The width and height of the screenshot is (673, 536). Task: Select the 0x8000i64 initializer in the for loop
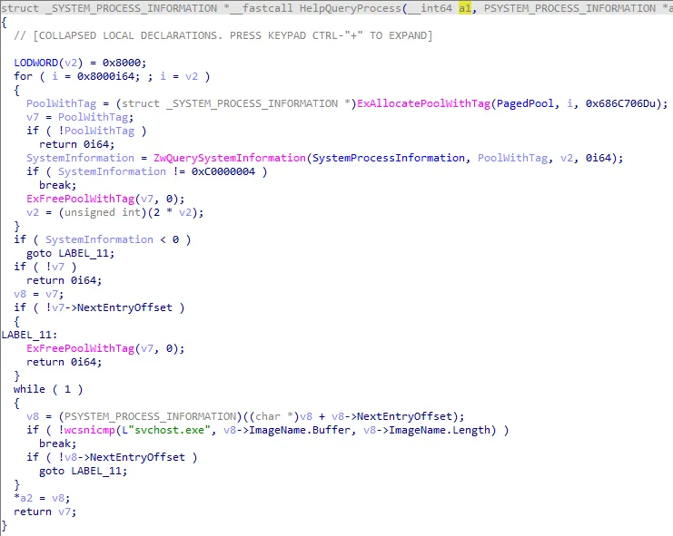click(109, 76)
